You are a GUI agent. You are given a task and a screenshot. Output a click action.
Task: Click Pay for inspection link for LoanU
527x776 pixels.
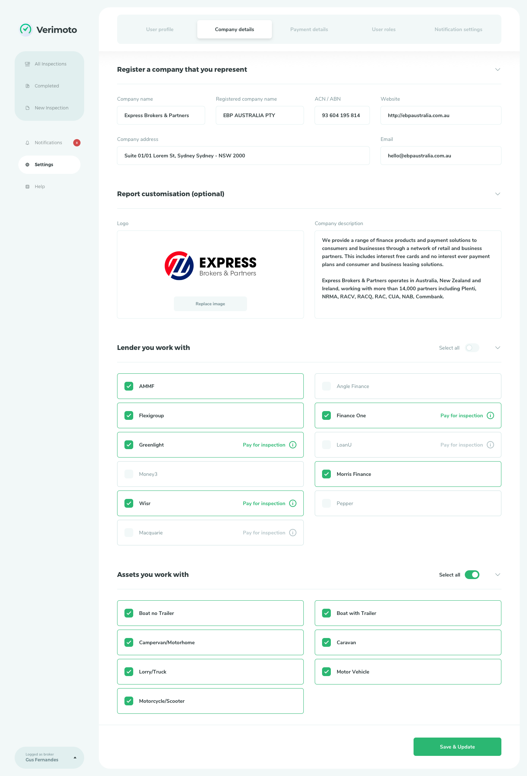[x=462, y=445]
